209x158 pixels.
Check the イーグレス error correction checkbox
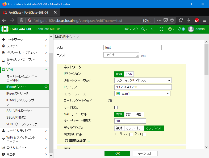click(x=131, y=134)
